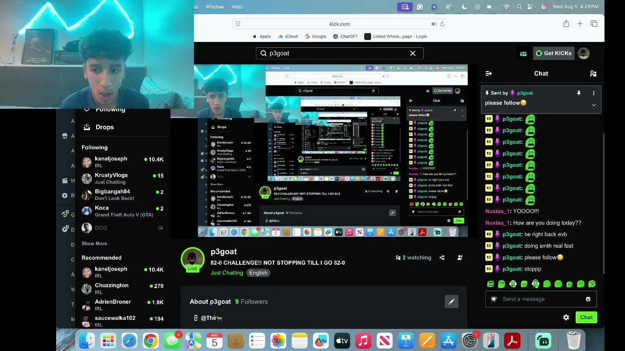Image resolution: width=625 pixels, height=351 pixels.
Task: Open Siri from menu bar
Action: point(544,7)
